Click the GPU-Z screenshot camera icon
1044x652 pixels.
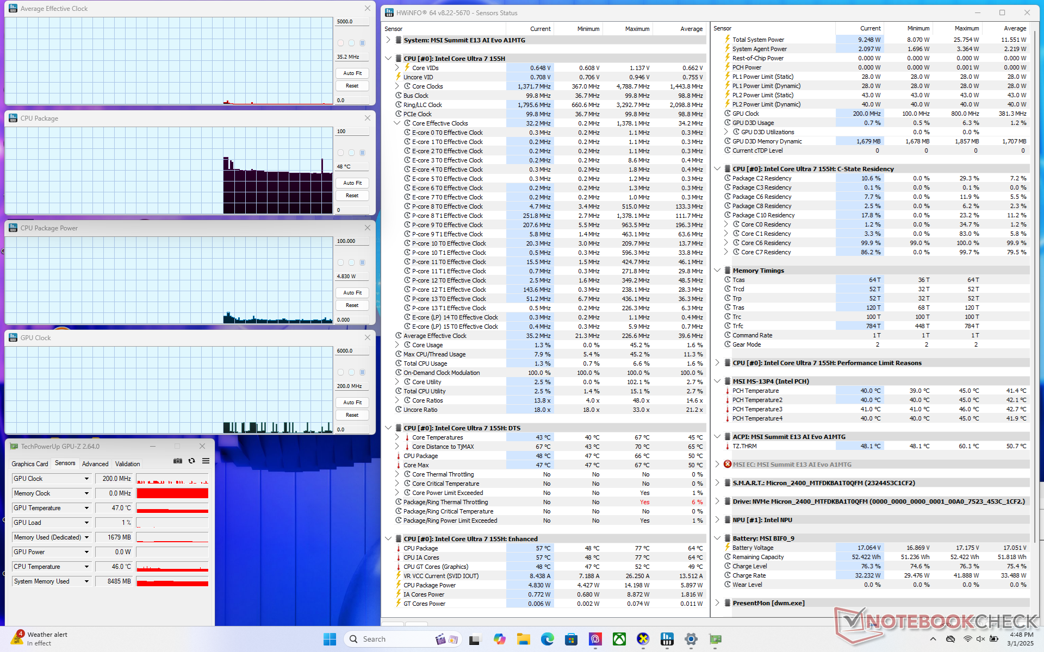(x=178, y=461)
